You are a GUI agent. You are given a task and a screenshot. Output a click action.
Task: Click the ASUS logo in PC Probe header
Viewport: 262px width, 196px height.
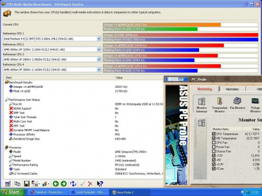[x=177, y=79]
